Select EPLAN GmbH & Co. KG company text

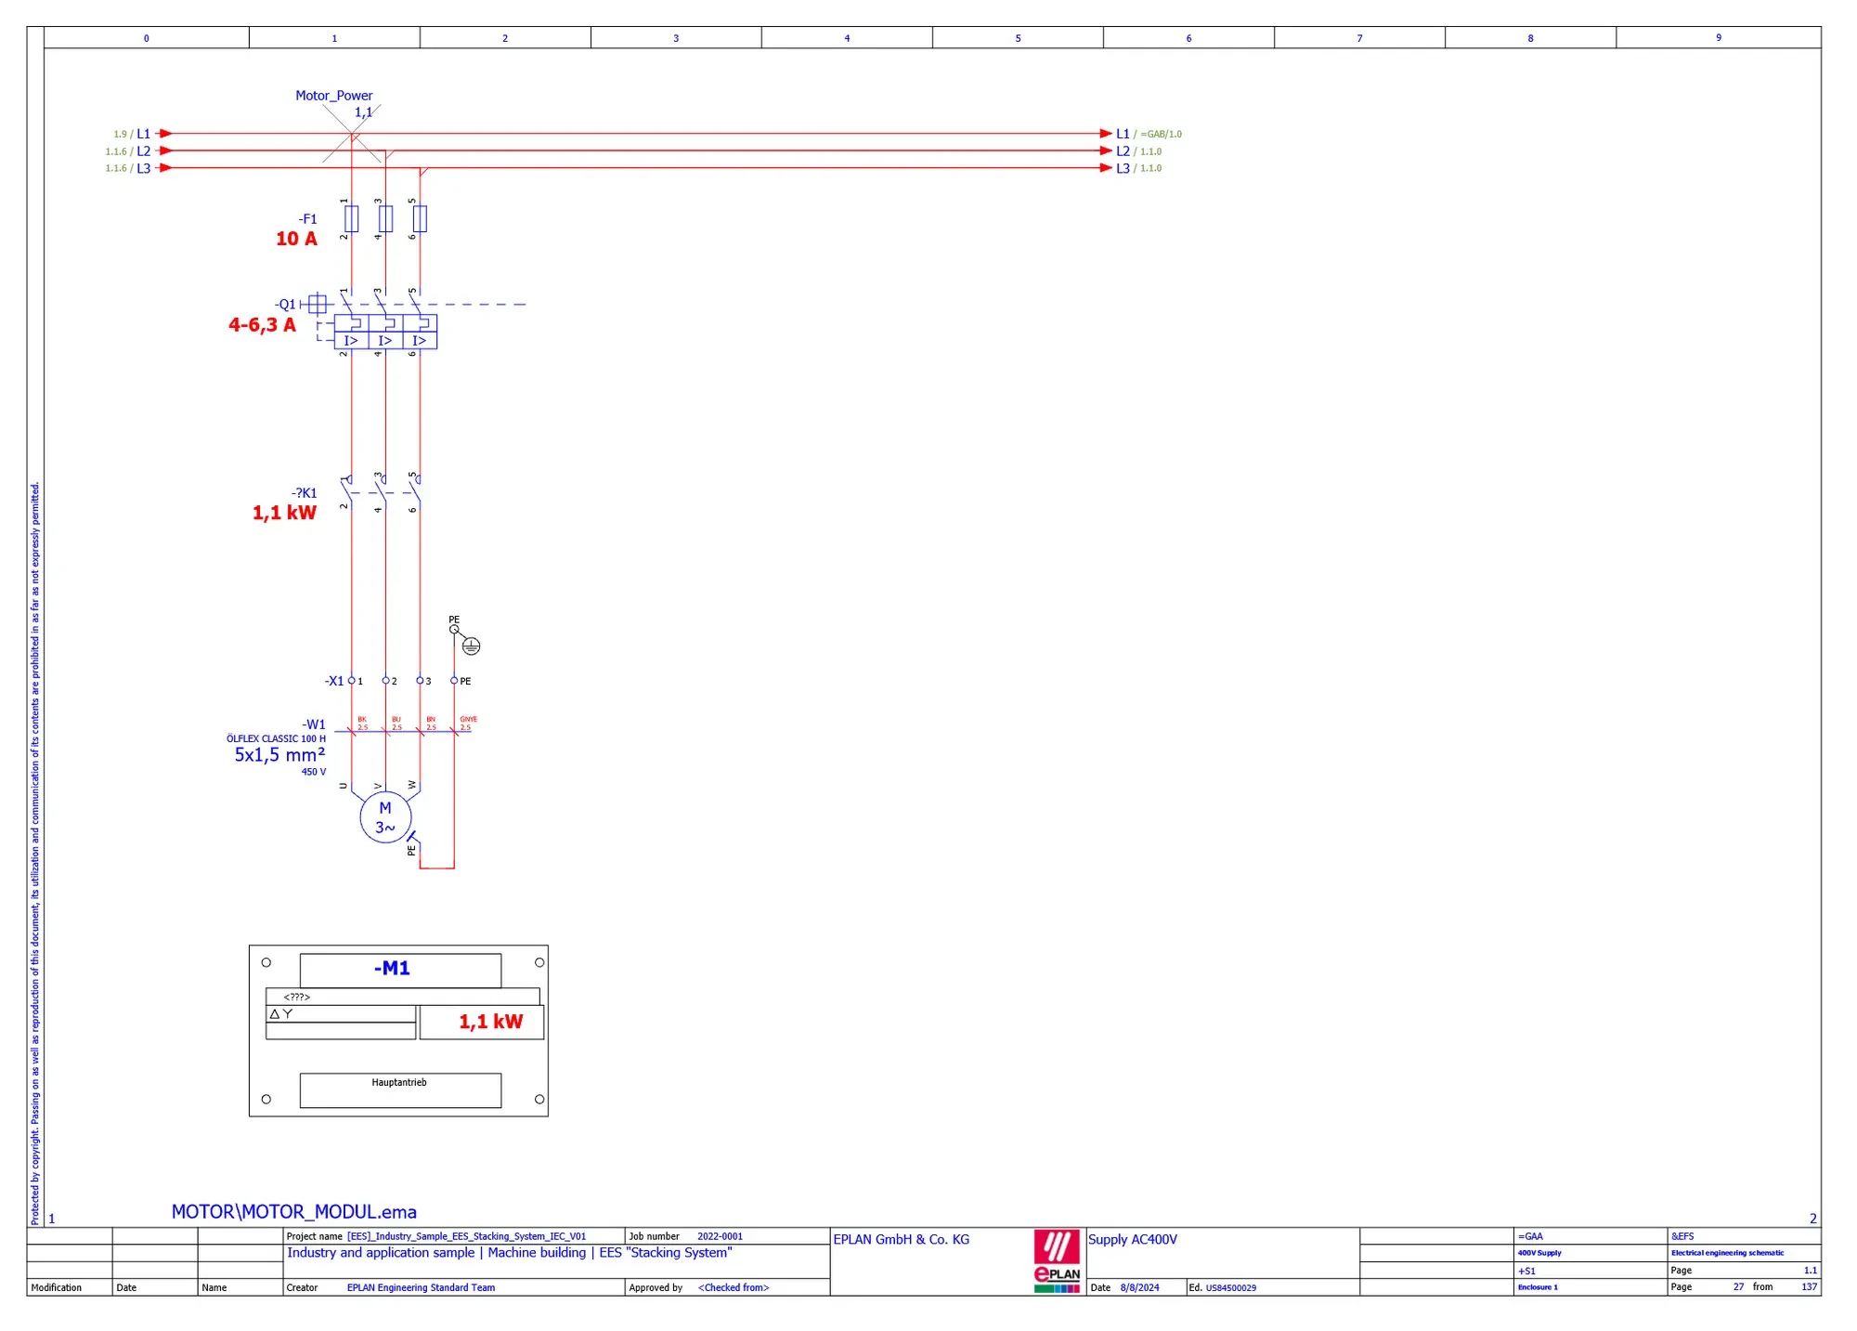[901, 1240]
